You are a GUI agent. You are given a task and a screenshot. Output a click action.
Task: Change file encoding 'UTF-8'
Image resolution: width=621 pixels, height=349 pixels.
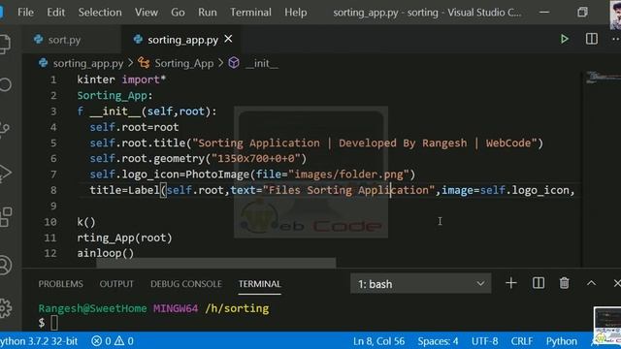click(x=484, y=340)
